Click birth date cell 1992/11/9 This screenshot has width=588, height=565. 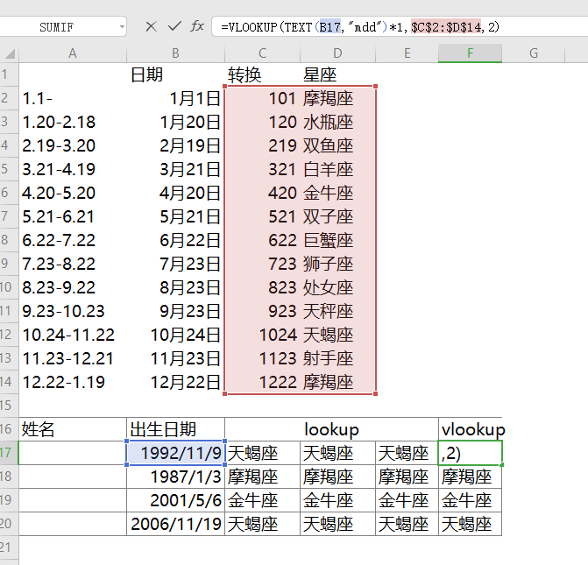click(175, 453)
